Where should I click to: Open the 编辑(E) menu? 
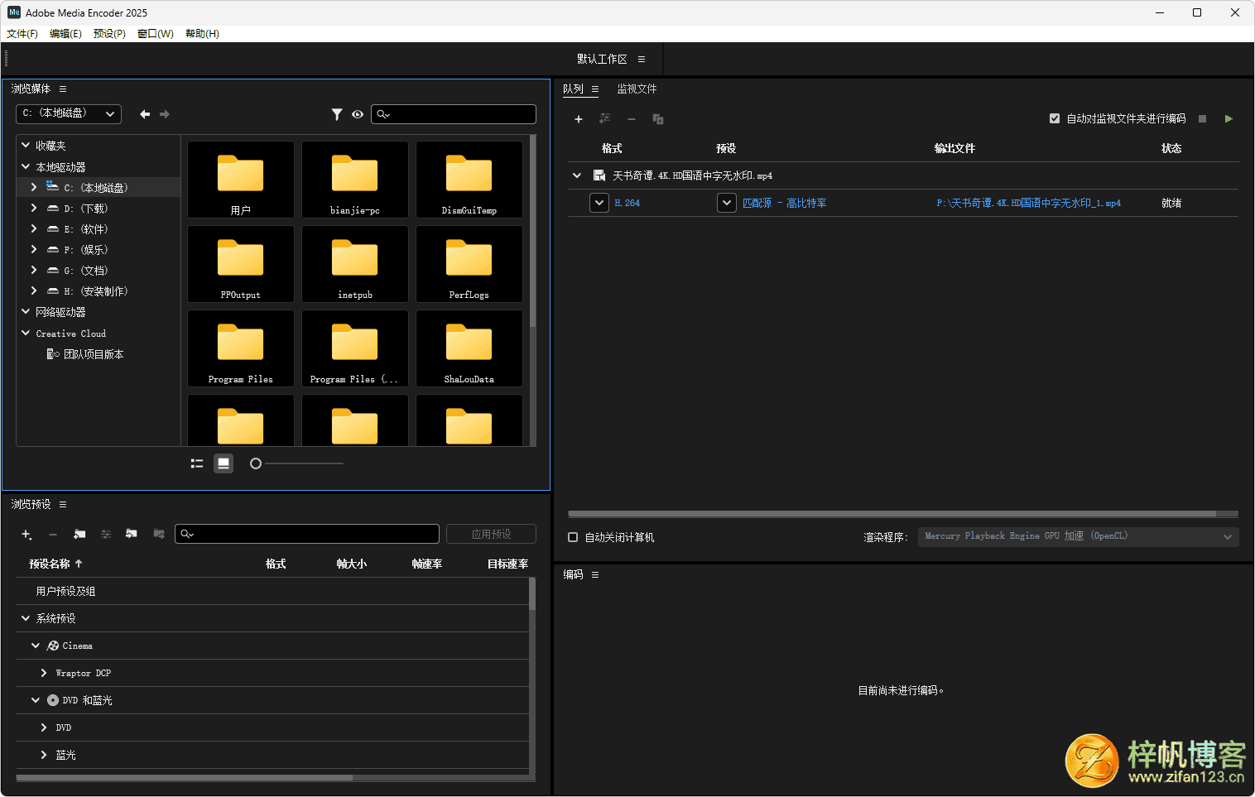tap(65, 34)
